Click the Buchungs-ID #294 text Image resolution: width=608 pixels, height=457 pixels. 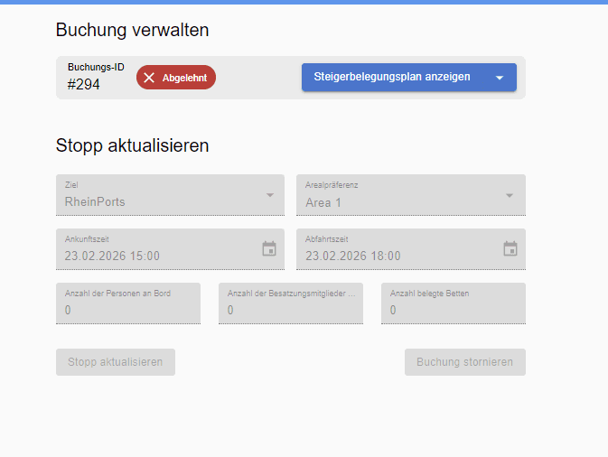(x=96, y=77)
